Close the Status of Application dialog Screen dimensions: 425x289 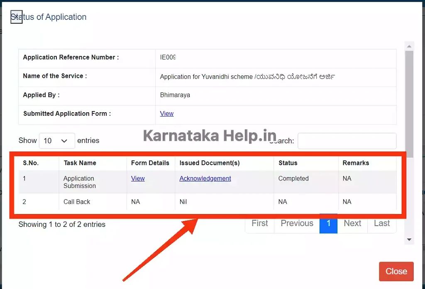[x=396, y=271]
